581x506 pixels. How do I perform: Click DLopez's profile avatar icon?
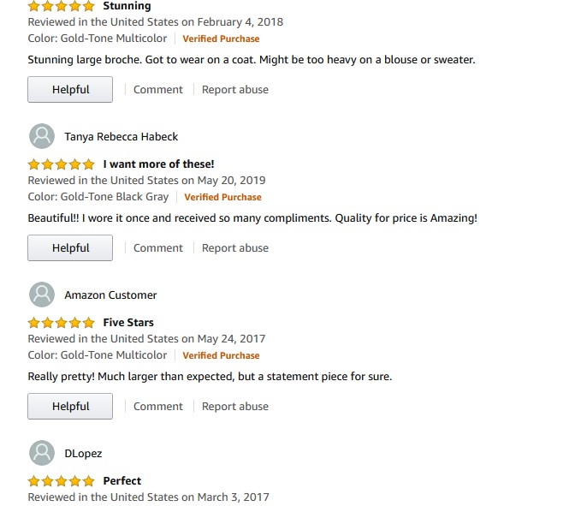(42, 453)
